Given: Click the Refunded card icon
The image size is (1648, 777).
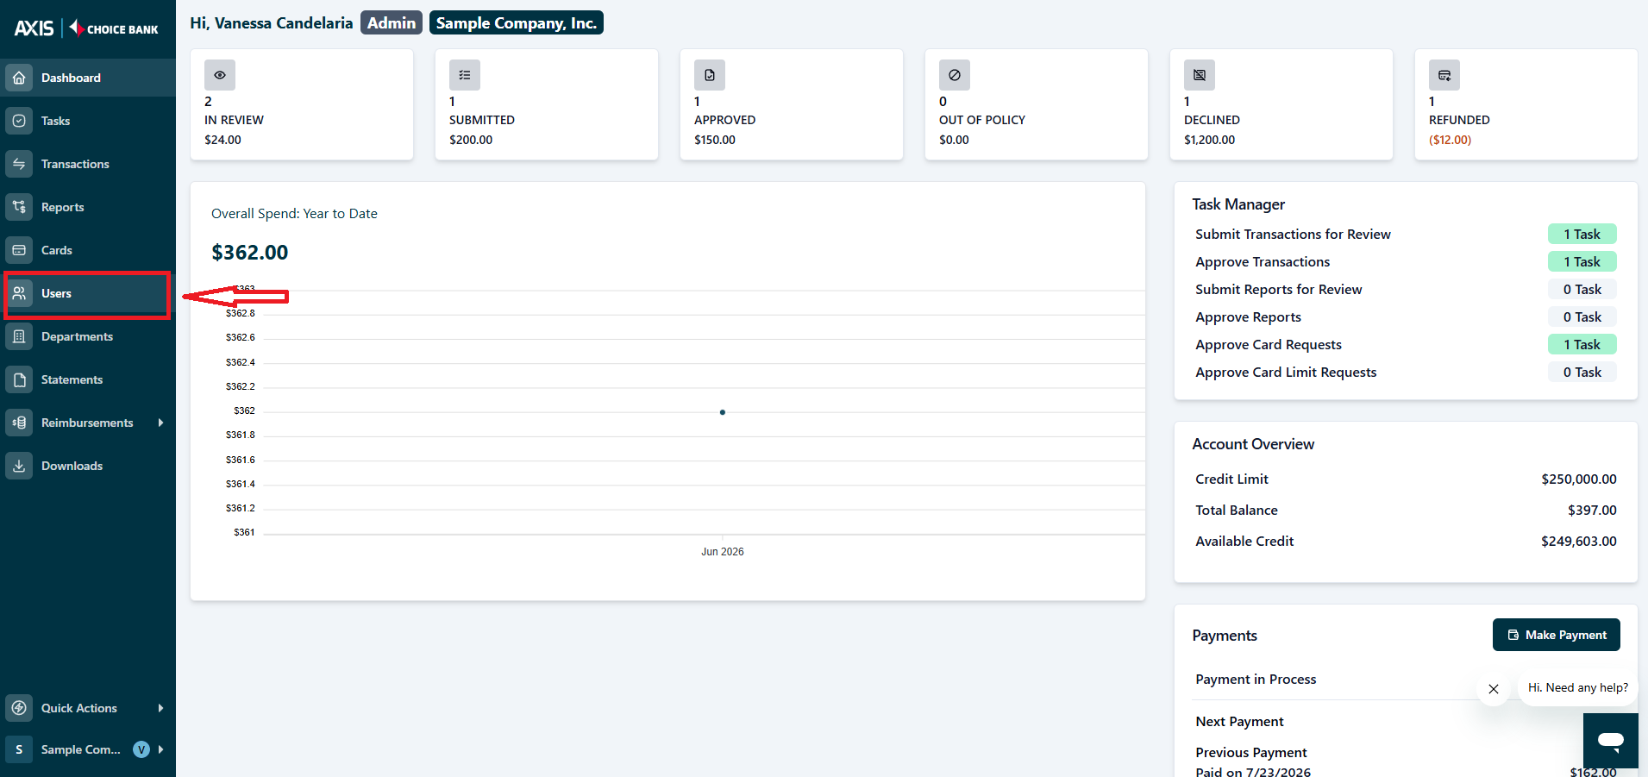Looking at the screenshot, I should click(x=1444, y=75).
